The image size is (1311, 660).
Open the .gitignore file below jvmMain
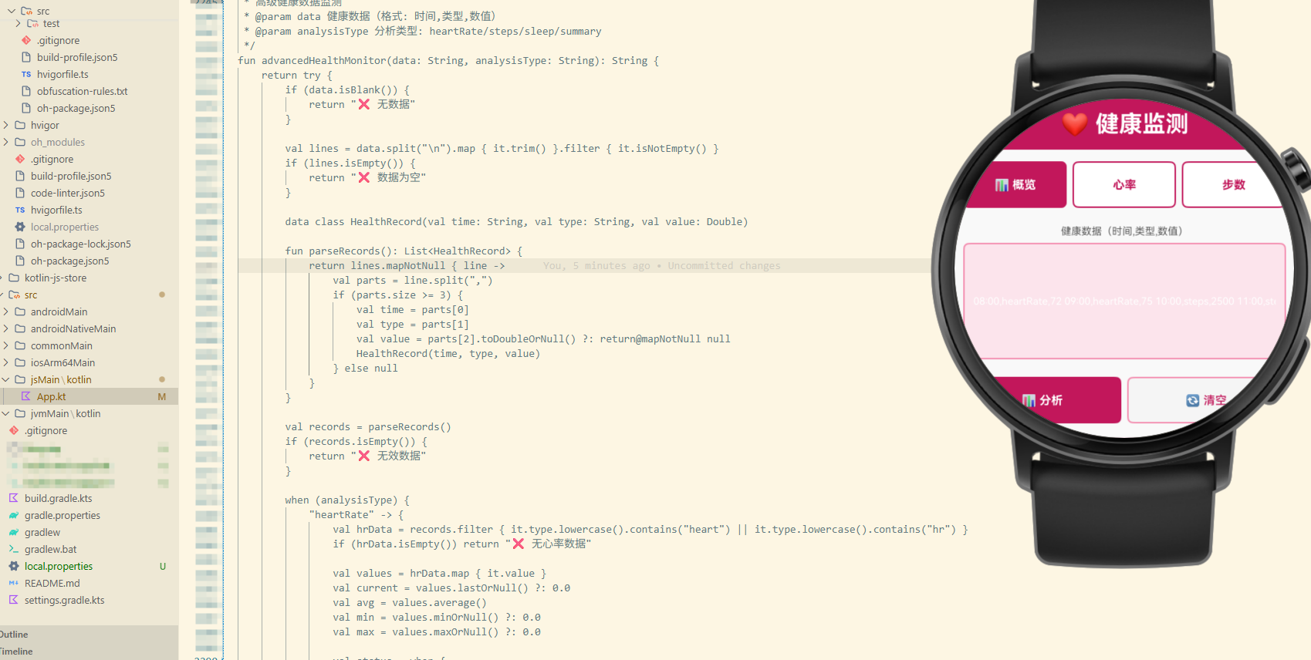coord(46,431)
